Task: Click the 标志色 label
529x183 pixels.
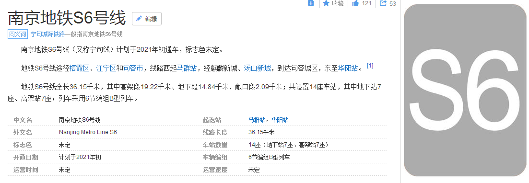Action: pos(22,145)
